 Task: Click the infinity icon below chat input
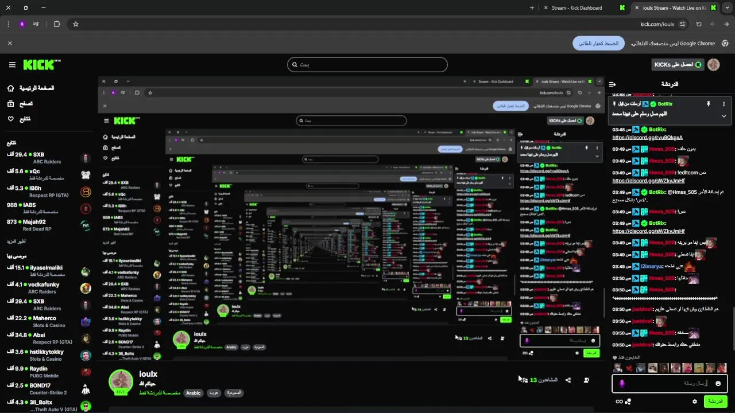619,402
